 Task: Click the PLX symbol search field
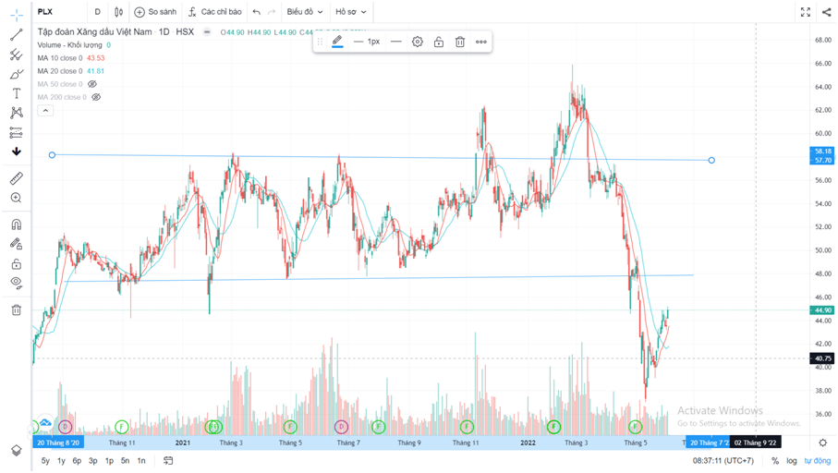(57, 12)
